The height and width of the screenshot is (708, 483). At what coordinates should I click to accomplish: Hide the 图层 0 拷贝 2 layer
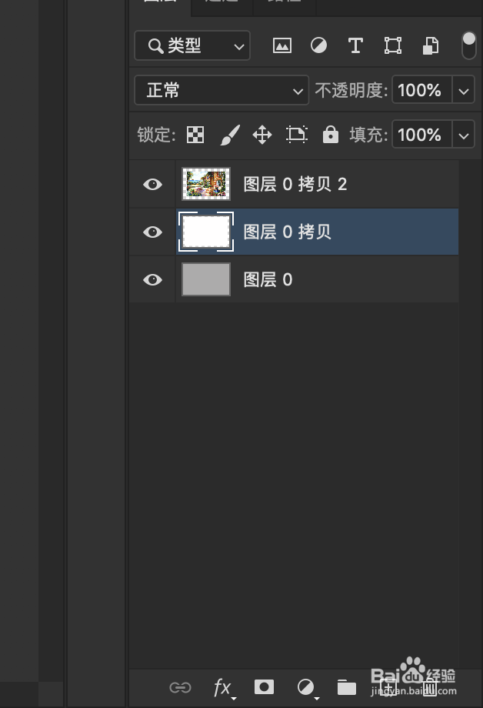point(153,185)
